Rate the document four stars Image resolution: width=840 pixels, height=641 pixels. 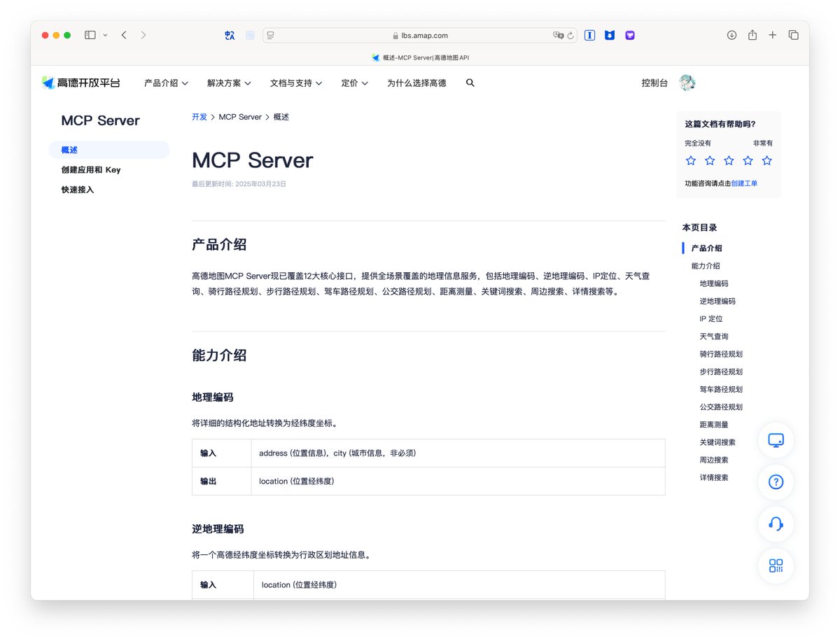[748, 160]
